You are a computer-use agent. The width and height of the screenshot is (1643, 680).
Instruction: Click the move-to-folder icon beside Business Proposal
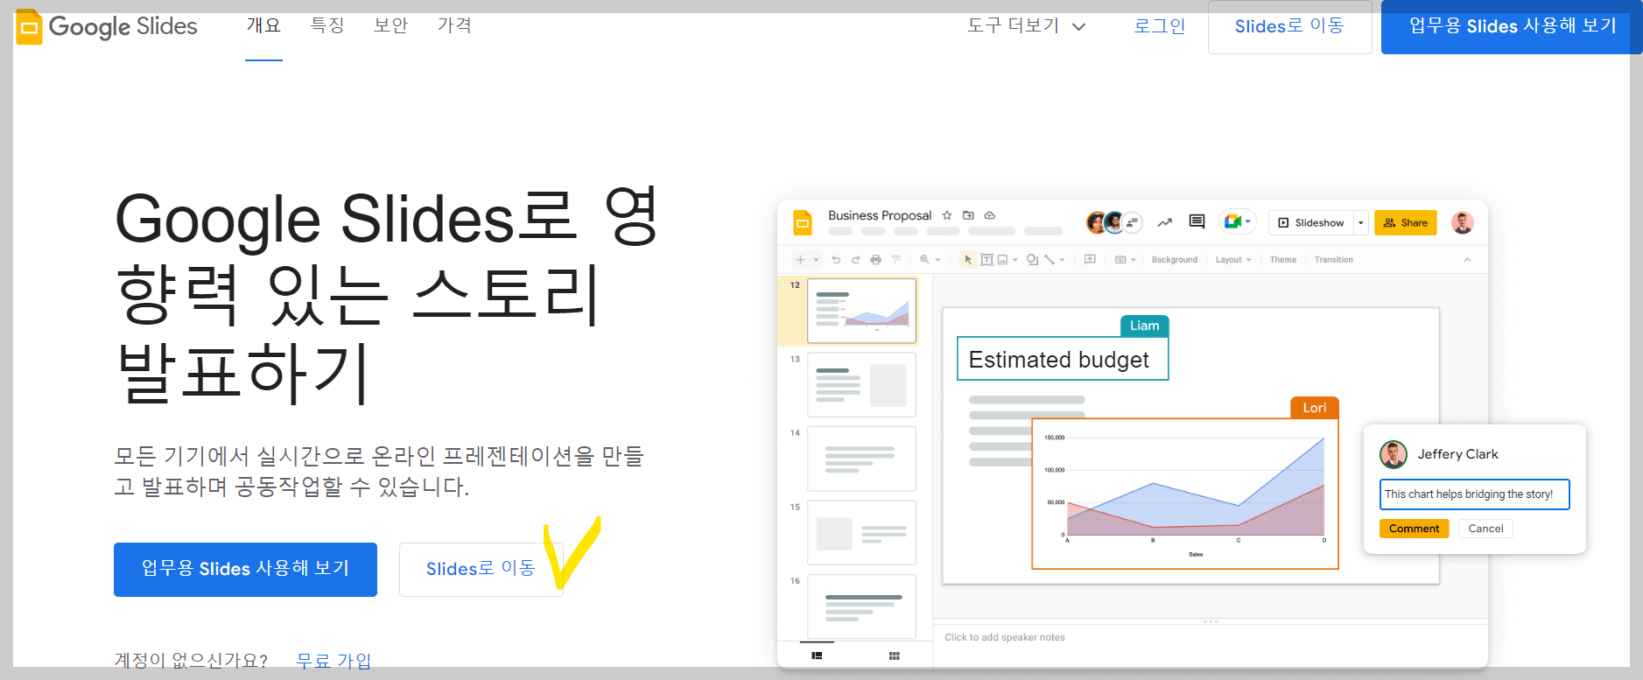[x=968, y=215]
